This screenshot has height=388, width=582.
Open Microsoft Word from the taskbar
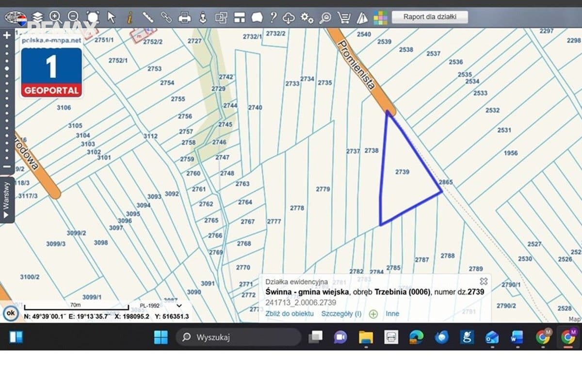coord(517,337)
